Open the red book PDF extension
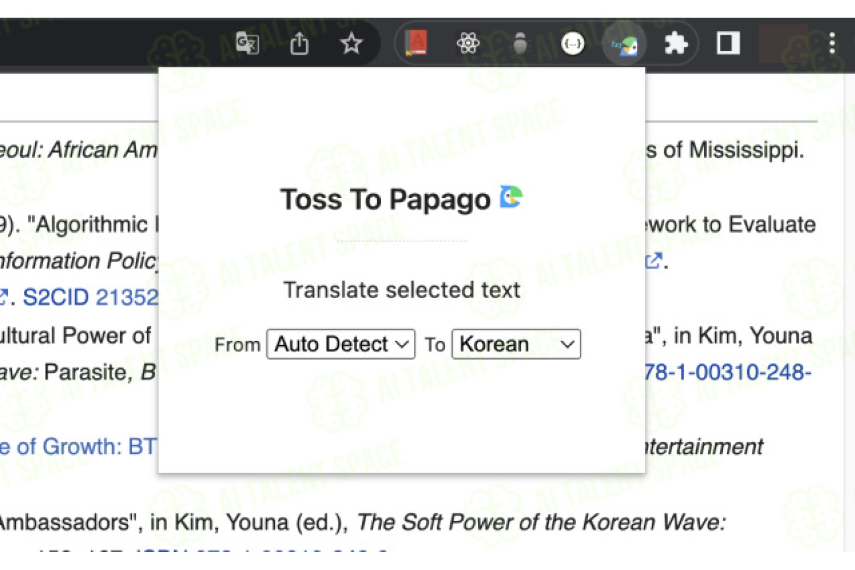 click(416, 43)
